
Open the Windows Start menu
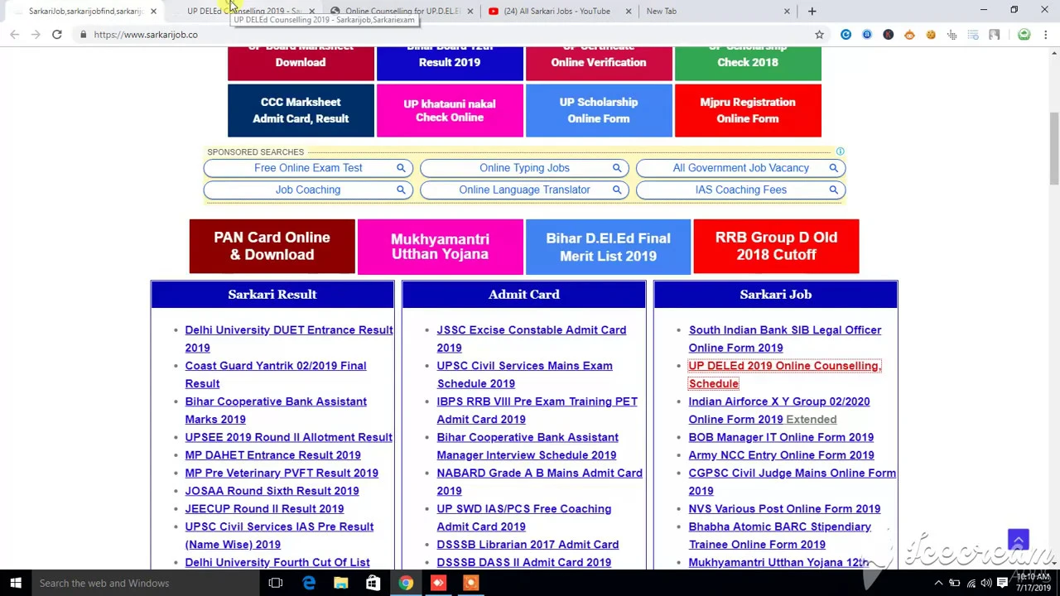pos(15,583)
